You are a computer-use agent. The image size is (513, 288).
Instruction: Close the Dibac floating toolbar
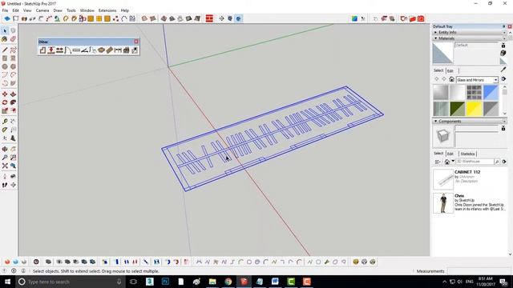136,42
